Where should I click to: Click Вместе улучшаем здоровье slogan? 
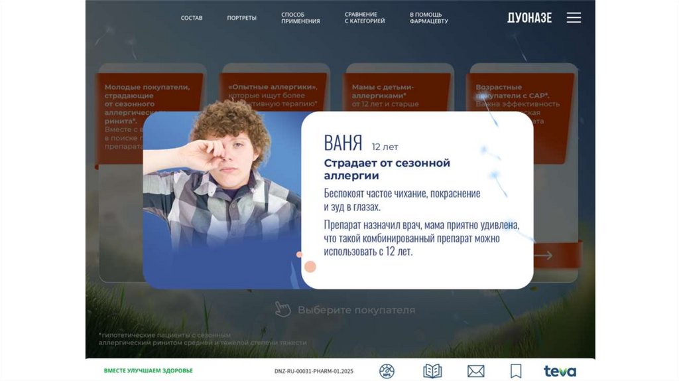tap(148, 370)
